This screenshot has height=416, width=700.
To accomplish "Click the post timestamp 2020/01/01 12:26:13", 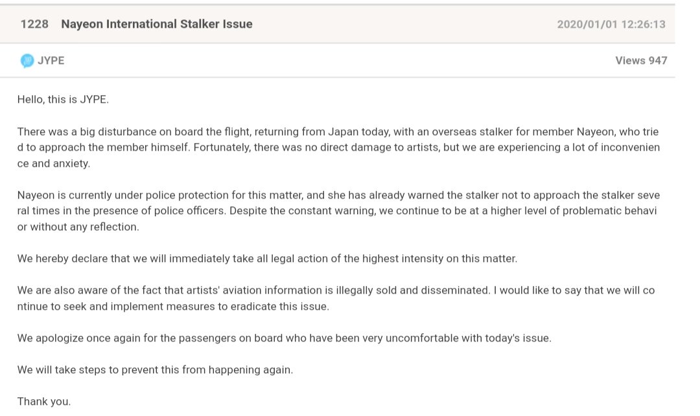I will [611, 25].
